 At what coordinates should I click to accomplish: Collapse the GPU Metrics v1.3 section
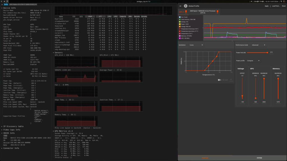pyautogui.click(x=63, y=131)
